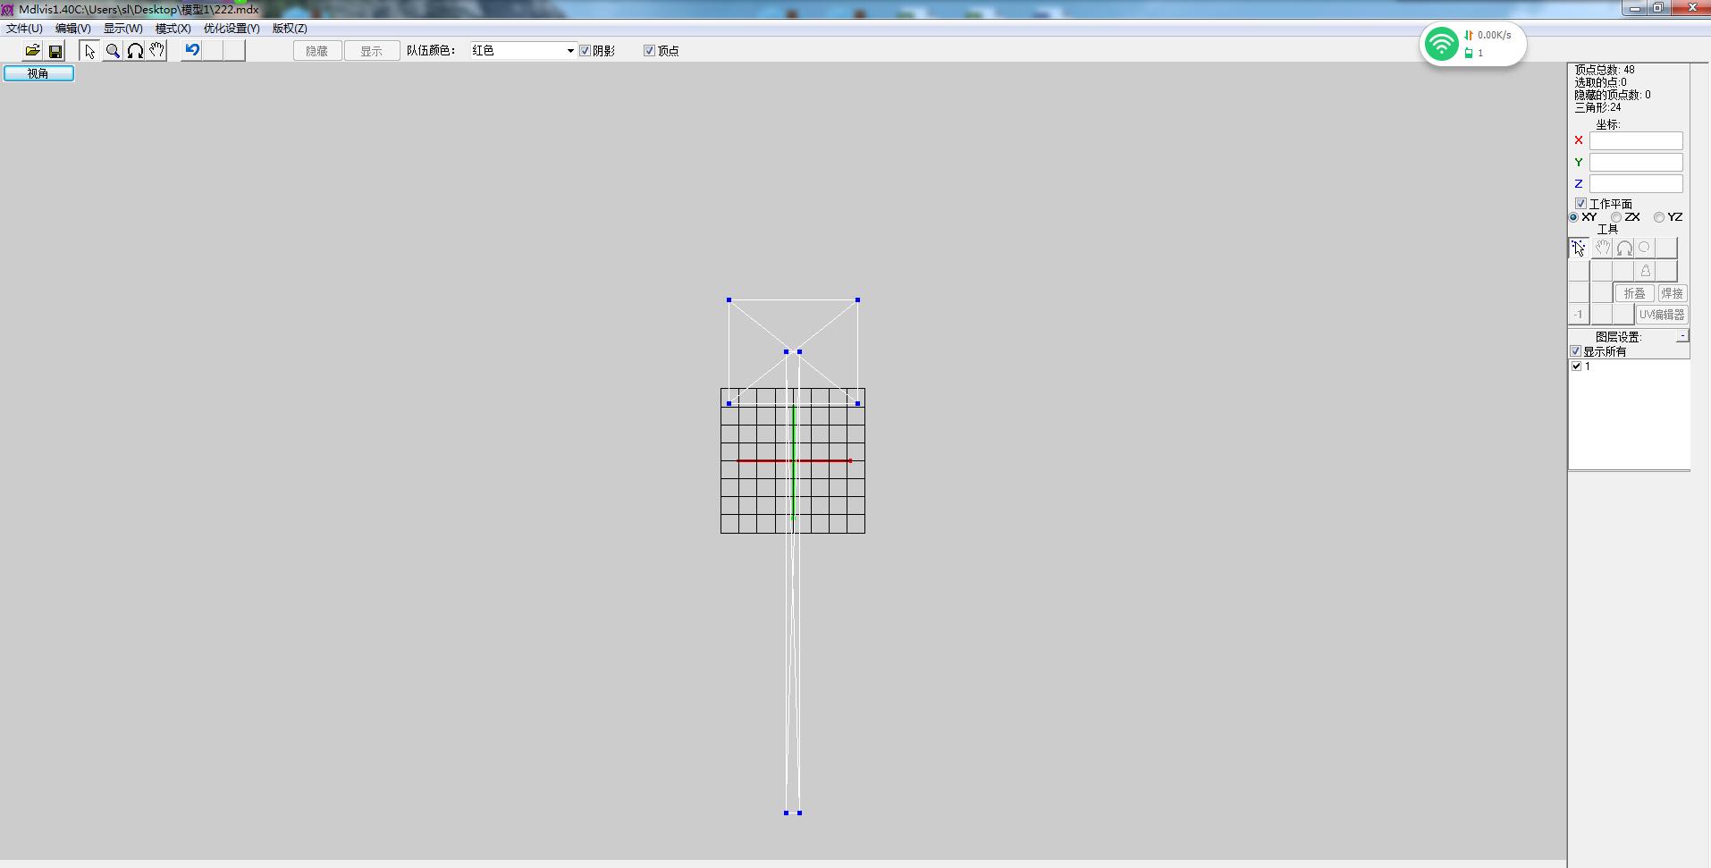Uncheck layer 1 in the layer list
Screen dimensions: 1711x868
[x=1577, y=367]
